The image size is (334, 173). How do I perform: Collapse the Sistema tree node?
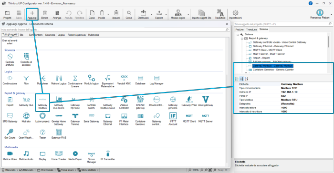coord(238,34)
